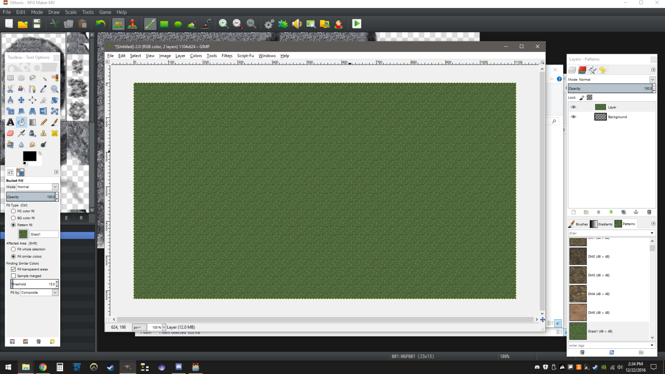This screenshot has width=665, height=374.
Task: Select the Rectangle Select tool in GIMP toolbox
Action: (x=10, y=78)
